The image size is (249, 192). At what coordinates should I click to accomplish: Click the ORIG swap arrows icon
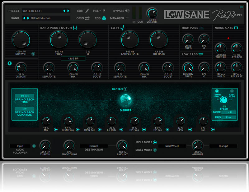pos(87,18)
